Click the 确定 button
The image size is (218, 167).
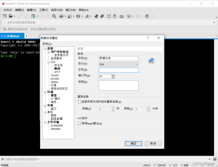click(x=133, y=144)
